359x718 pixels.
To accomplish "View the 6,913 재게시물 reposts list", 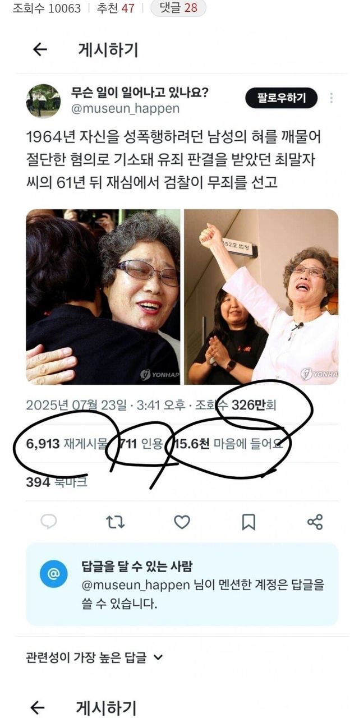I will tap(66, 444).
